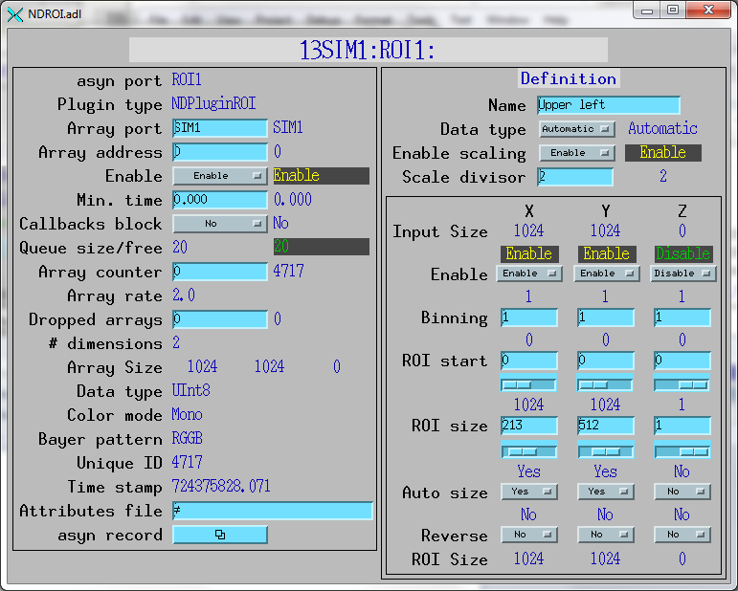Click the green Disable status for Z

682,253
